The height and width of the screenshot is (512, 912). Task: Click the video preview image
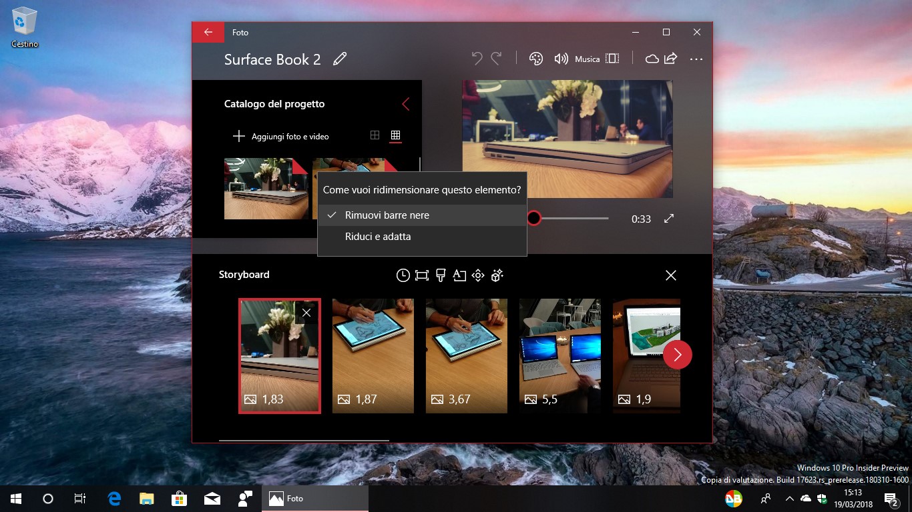point(567,139)
